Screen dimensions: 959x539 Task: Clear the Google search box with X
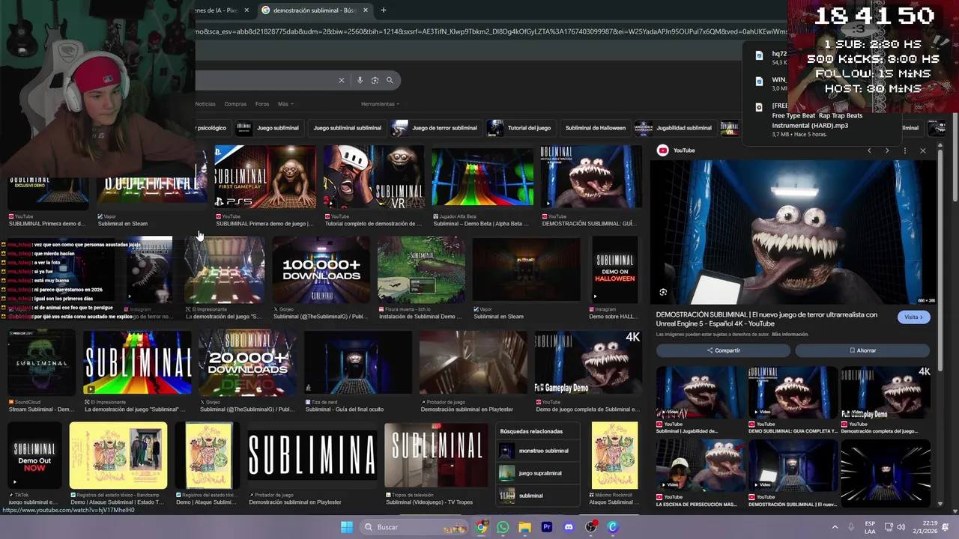341,80
